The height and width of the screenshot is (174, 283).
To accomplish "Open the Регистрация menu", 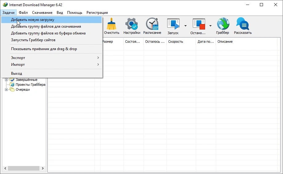I will [97, 12].
